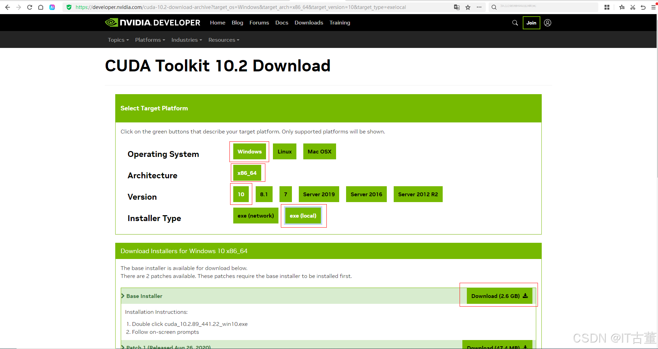Click the search magnifier in the browser search box
Image resolution: width=658 pixels, height=349 pixels.
coord(494,7)
